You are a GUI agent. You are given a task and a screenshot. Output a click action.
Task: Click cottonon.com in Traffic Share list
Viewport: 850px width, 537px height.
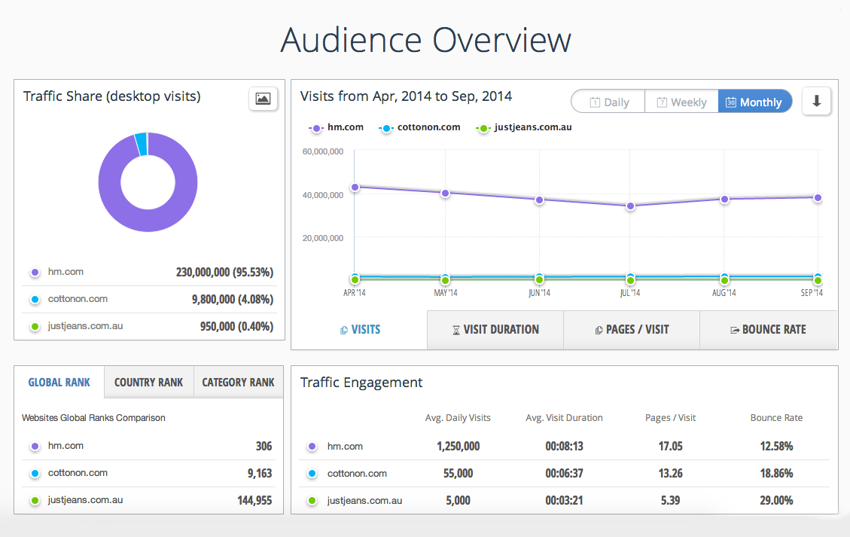tap(78, 299)
